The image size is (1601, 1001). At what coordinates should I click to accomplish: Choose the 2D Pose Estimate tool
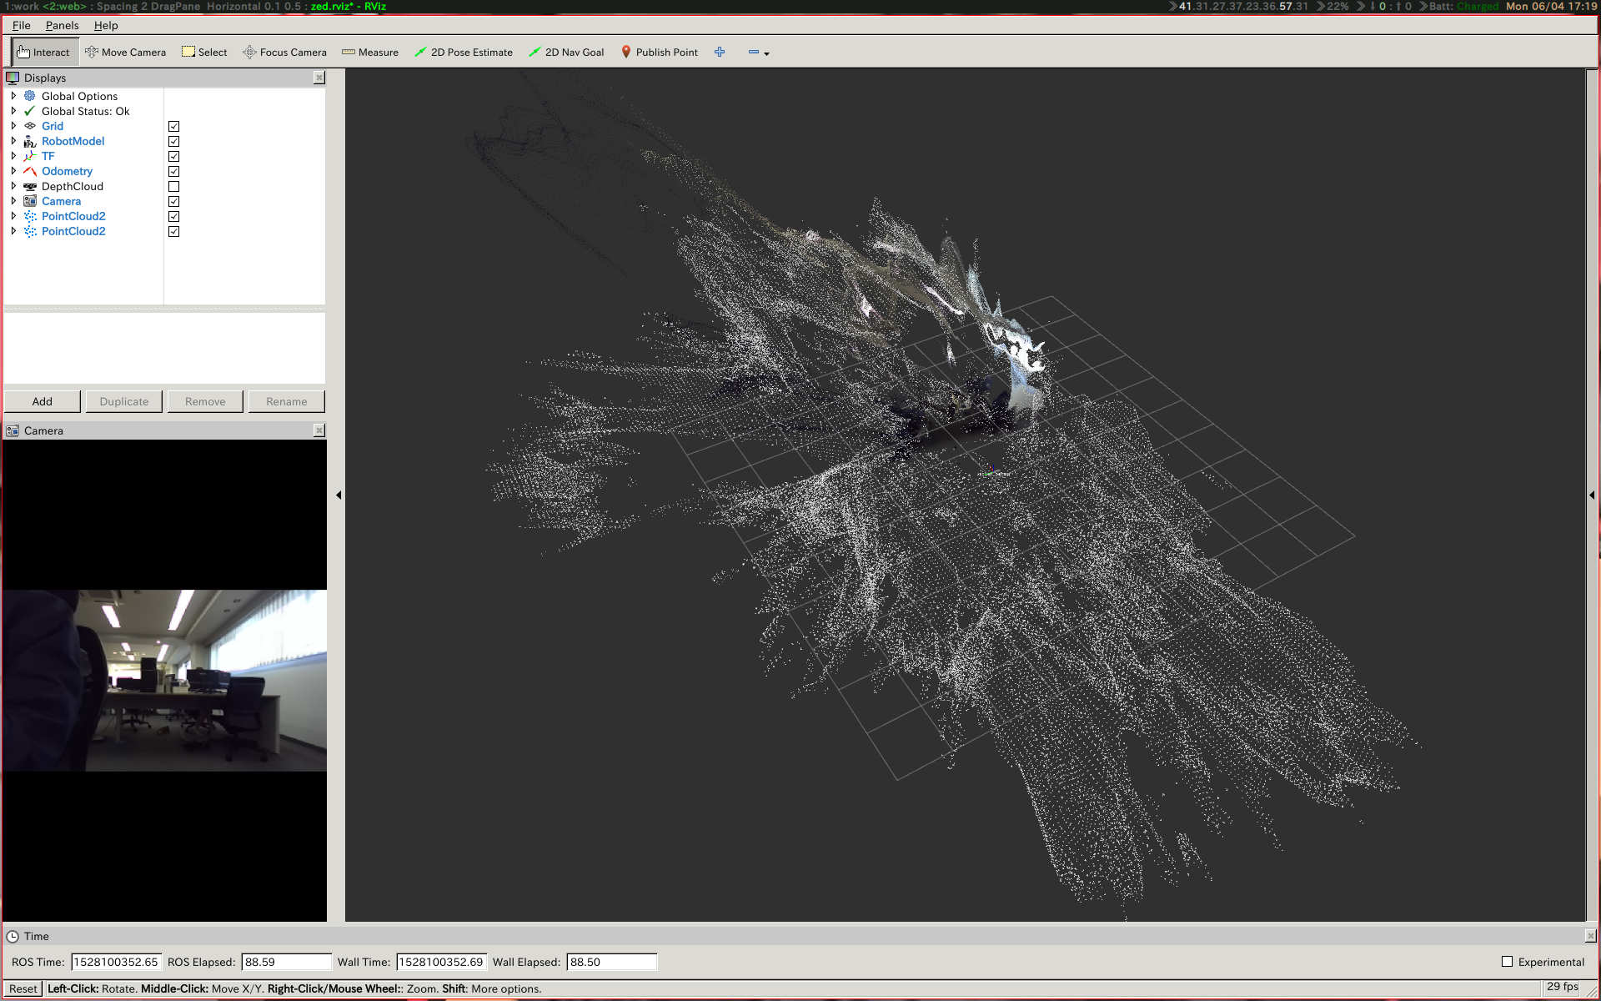[x=464, y=52]
